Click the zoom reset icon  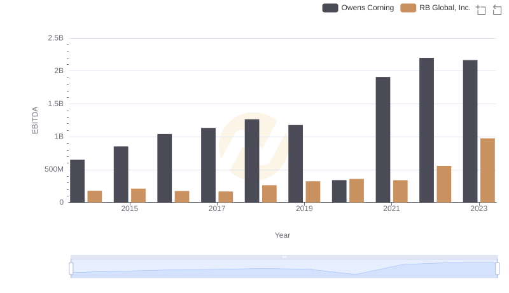[497, 10]
